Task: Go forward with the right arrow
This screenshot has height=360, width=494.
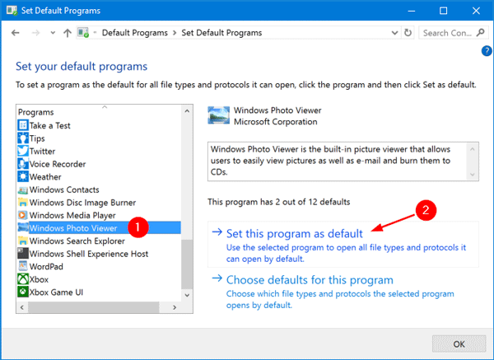Action: [35, 33]
